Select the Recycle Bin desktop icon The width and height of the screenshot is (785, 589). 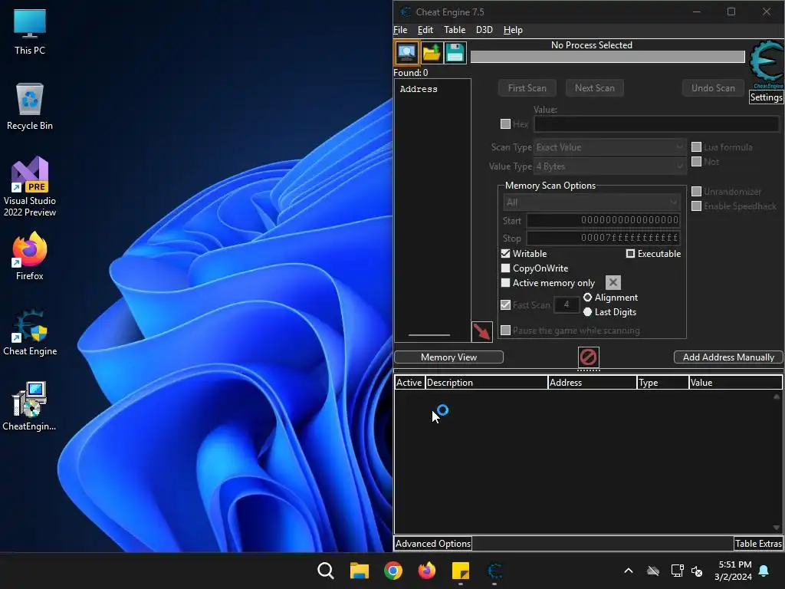(30, 107)
